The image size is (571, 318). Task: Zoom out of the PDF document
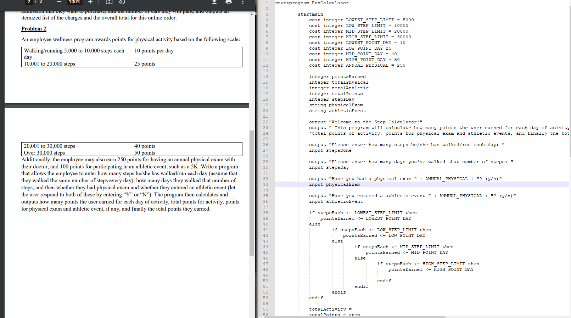(59, 2)
